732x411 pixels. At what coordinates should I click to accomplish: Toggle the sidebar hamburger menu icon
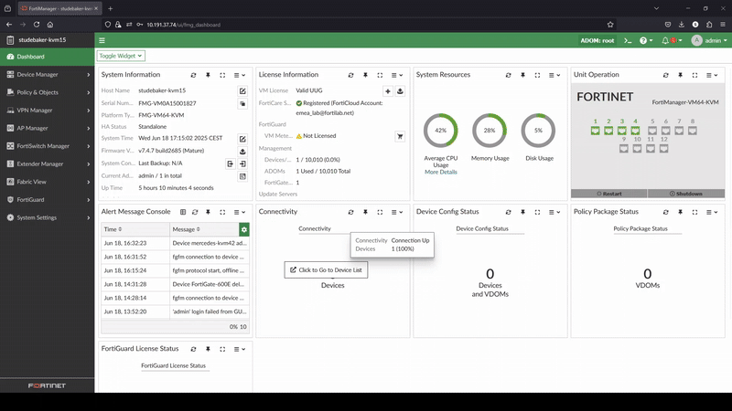(x=102, y=40)
